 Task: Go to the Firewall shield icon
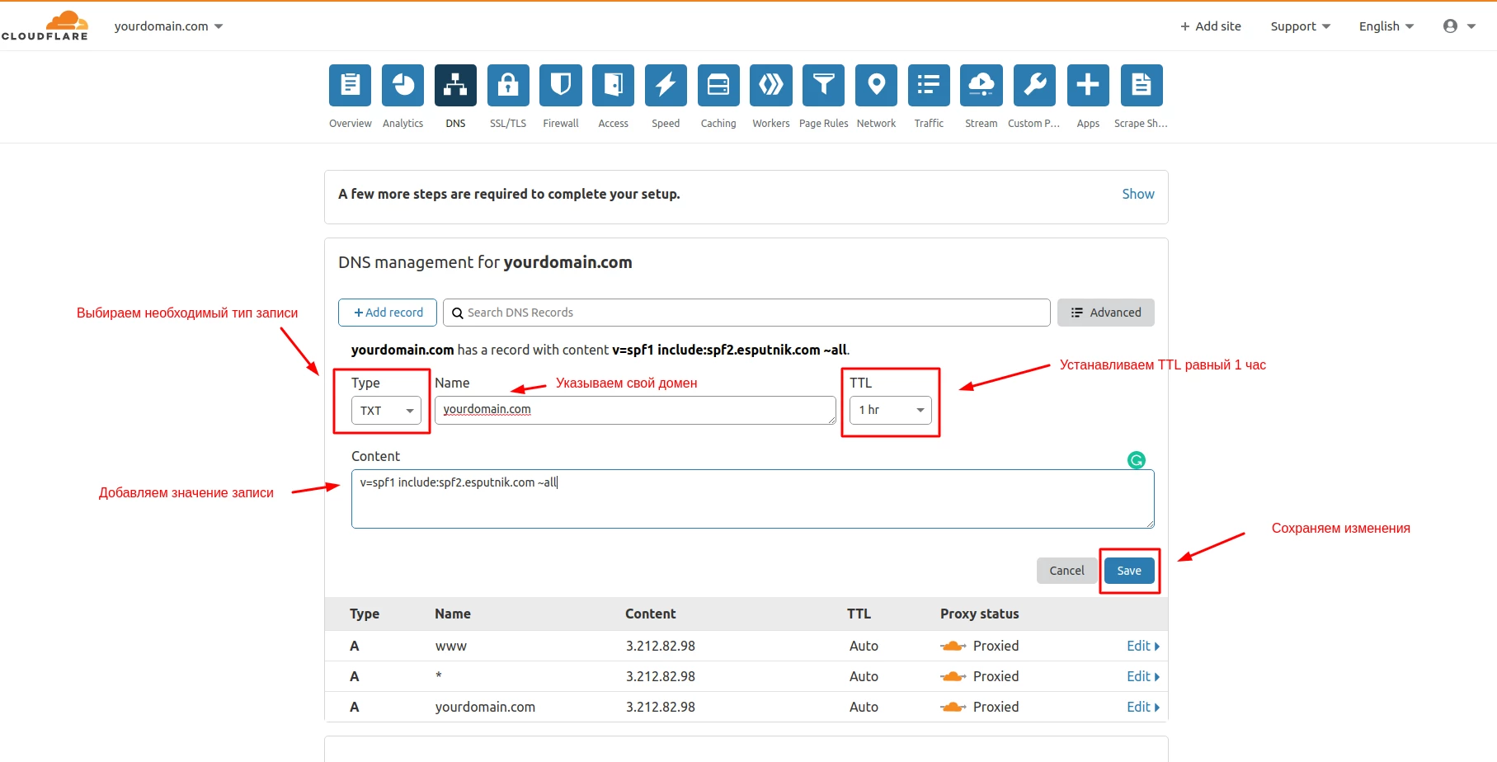click(x=561, y=86)
